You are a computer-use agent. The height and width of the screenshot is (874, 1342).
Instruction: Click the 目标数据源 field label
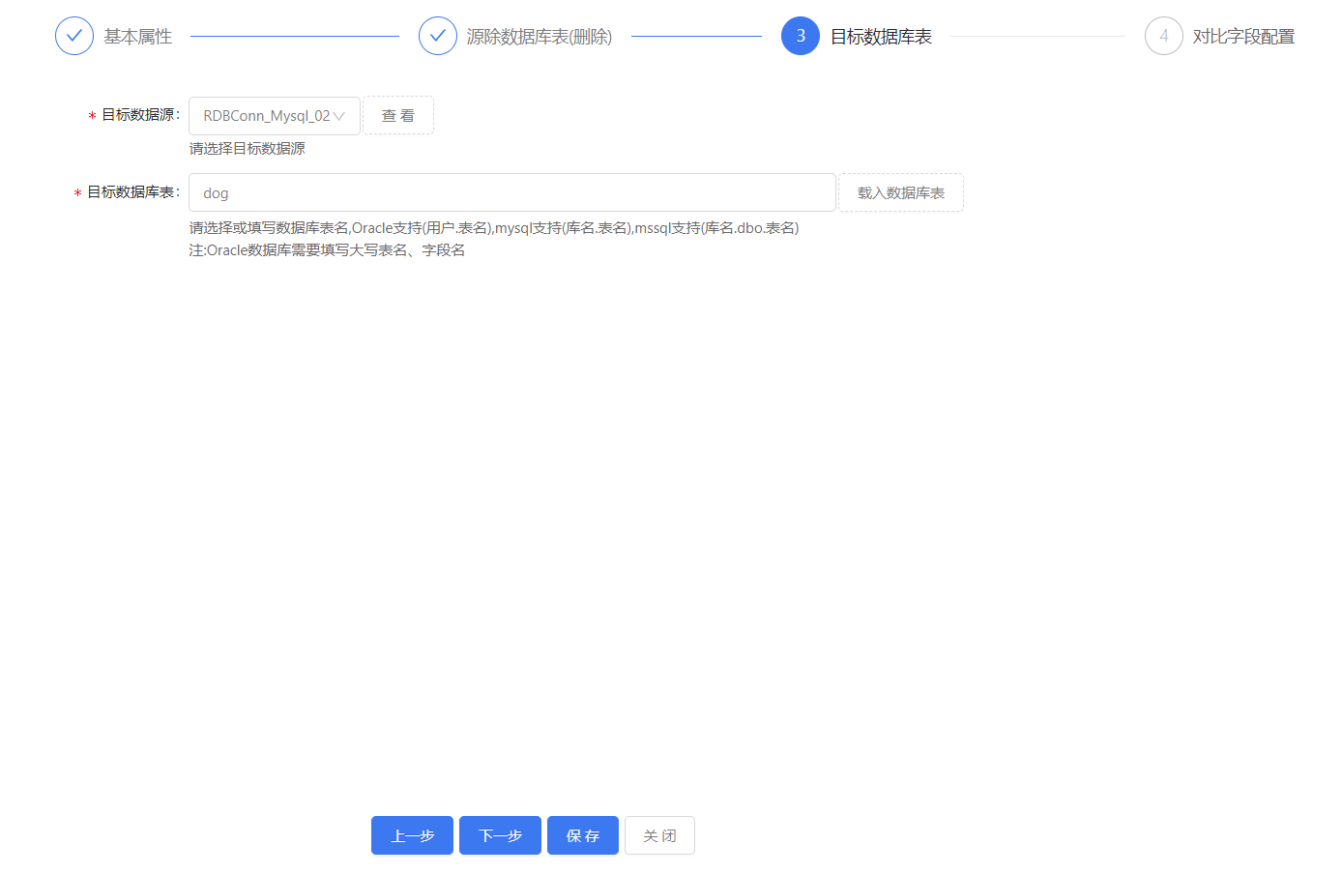(x=139, y=115)
